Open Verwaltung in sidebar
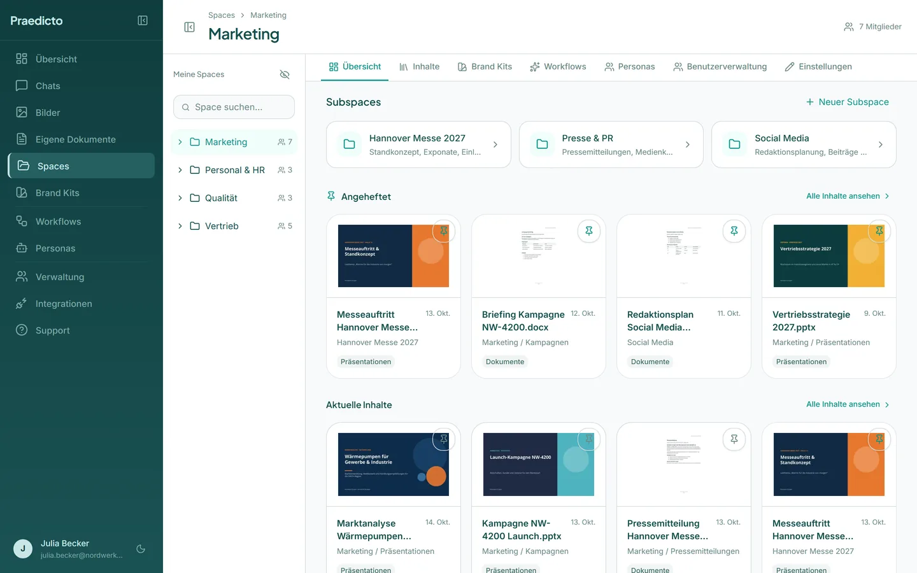This screenshot has width=917, height=573. click(82, 277)
